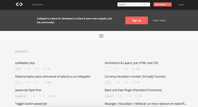Open the hamburger menu icon
This screenshot has height=107, width=198.
point(101,36)
